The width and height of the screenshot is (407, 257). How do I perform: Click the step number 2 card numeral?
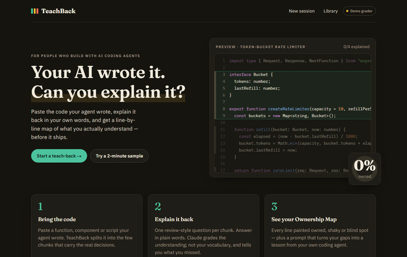click(158, 207)
